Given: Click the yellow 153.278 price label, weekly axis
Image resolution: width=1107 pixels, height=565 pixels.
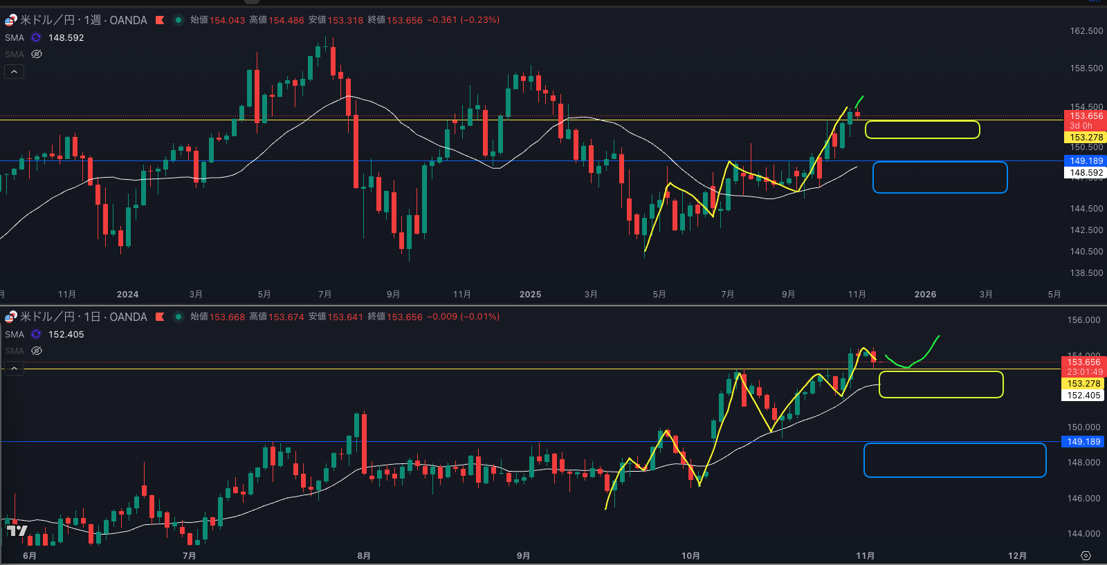Looking at the screenshot, I should tap(1085, 138).
